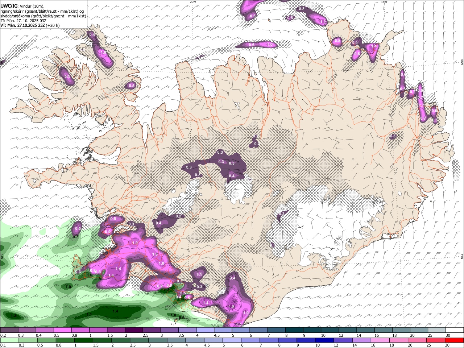Click the darkest green 1 mm rain swatch
464x348 pixels.
pyautogui.click(x=84, y=340)
